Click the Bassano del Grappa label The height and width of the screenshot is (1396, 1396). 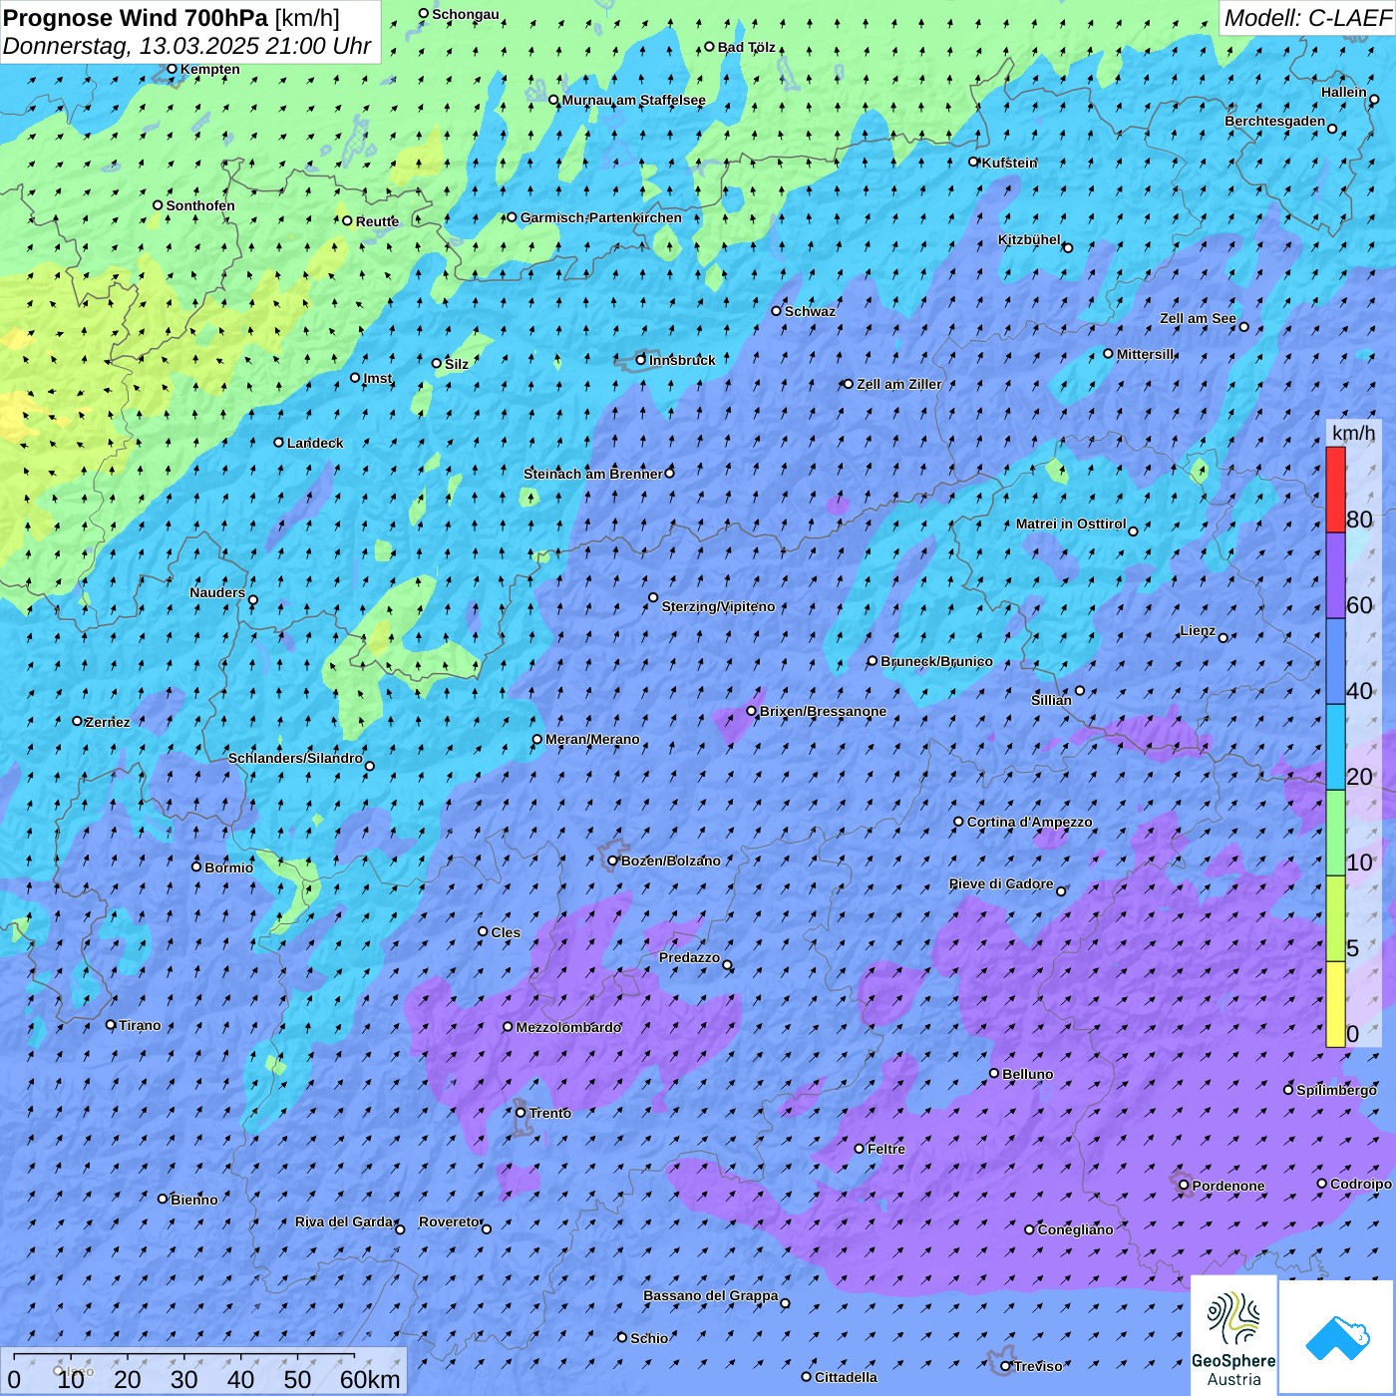point(711,1295)
